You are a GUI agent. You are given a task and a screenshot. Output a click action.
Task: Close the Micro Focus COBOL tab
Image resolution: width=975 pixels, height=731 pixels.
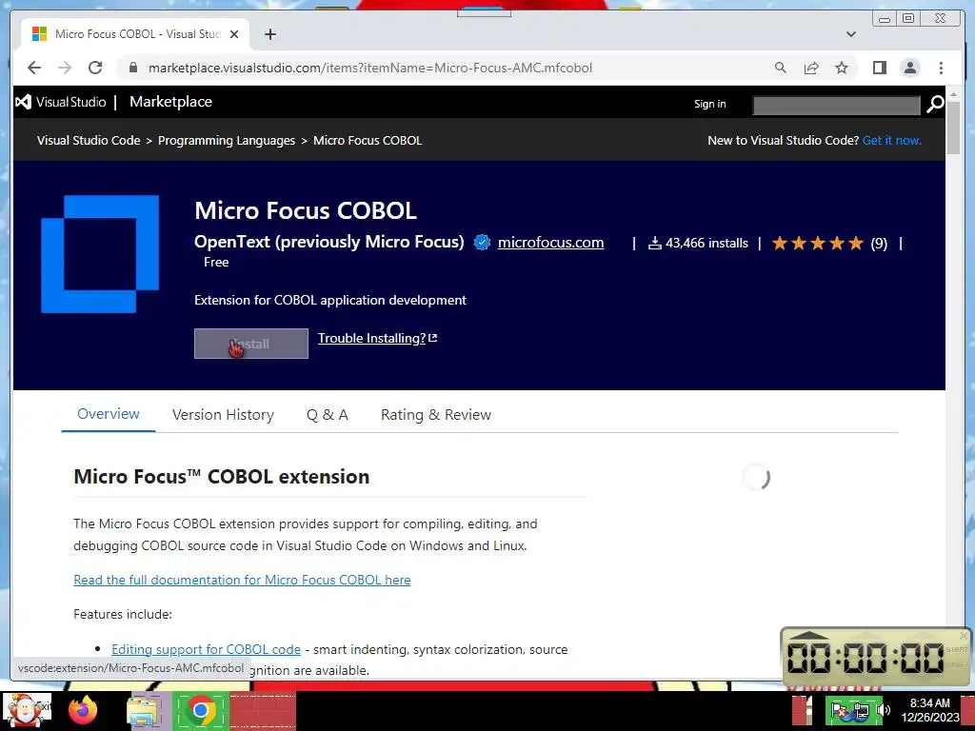tap(234, 34)
